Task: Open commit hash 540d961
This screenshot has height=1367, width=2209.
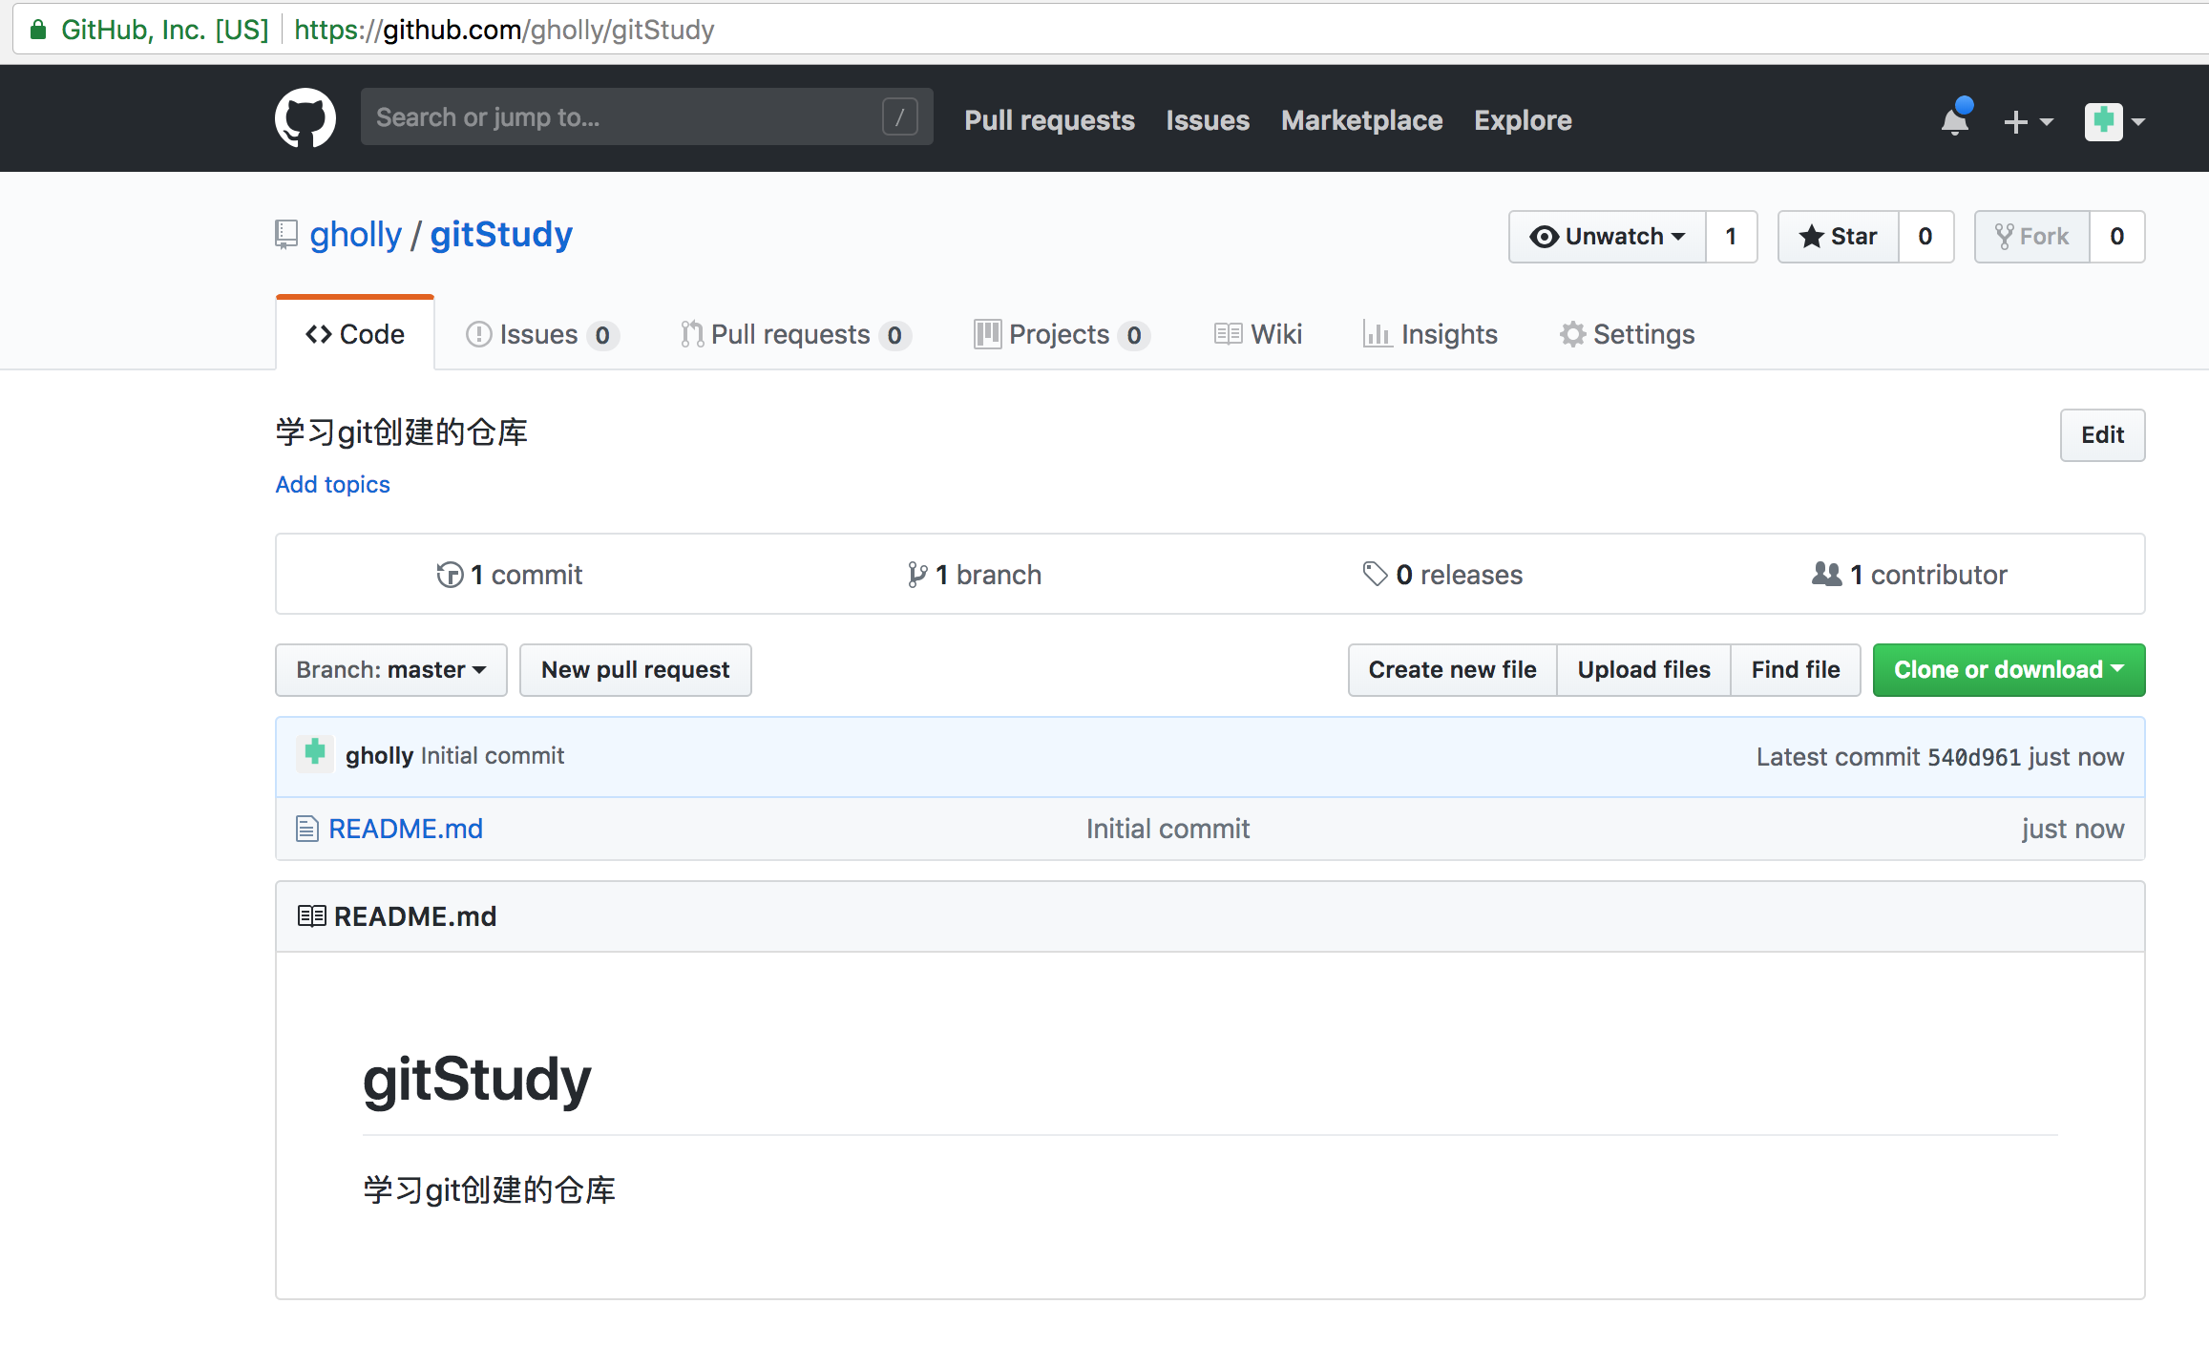Action: pos(1974,757)
